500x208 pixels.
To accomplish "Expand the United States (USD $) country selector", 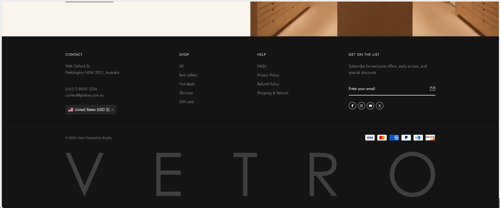I will 91,110.
